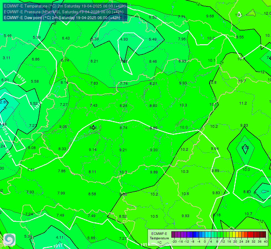Click the map value '7.96'
Screen dimensions: 271x249
(182, 39)
